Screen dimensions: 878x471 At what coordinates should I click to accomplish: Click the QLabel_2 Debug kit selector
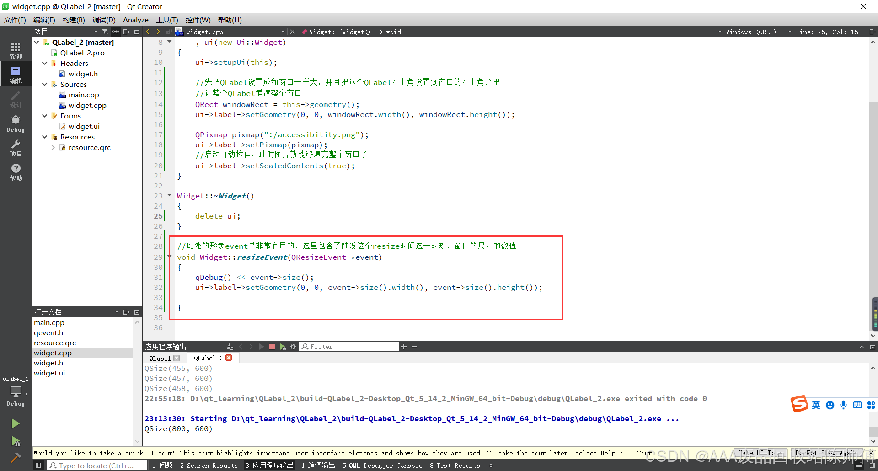[x=16, y=391]
